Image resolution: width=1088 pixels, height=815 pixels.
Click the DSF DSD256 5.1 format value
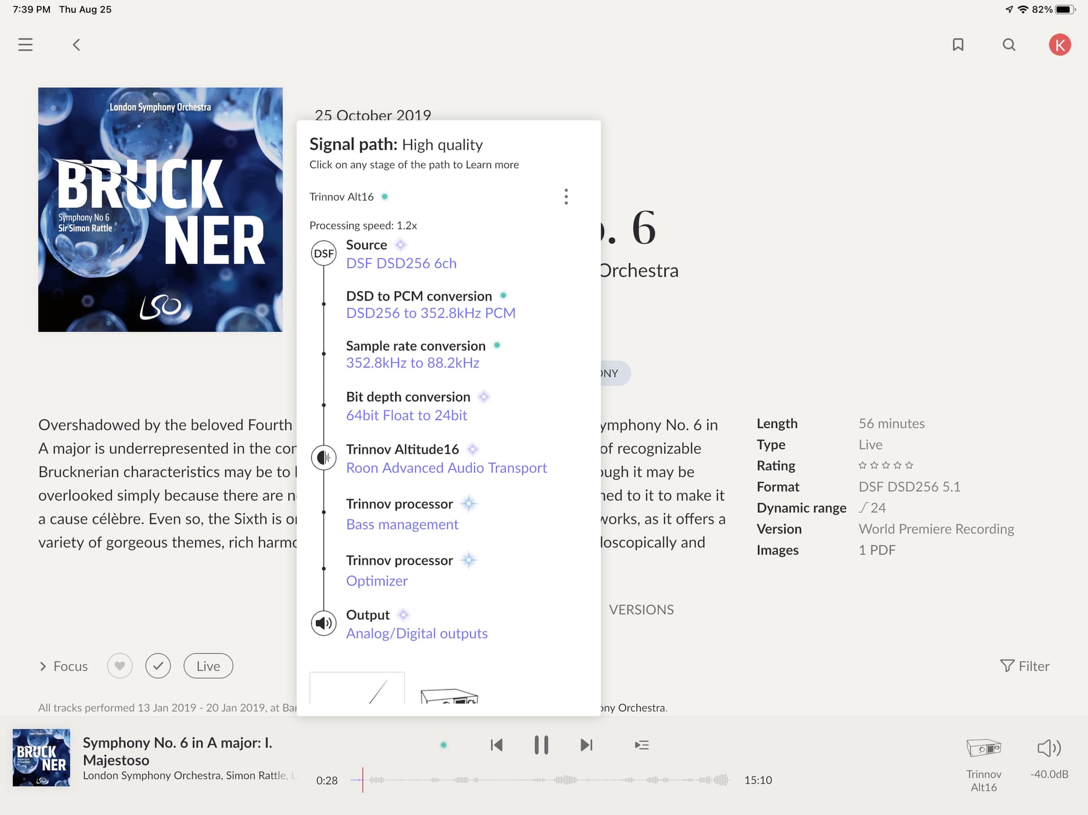coord(909,487)
